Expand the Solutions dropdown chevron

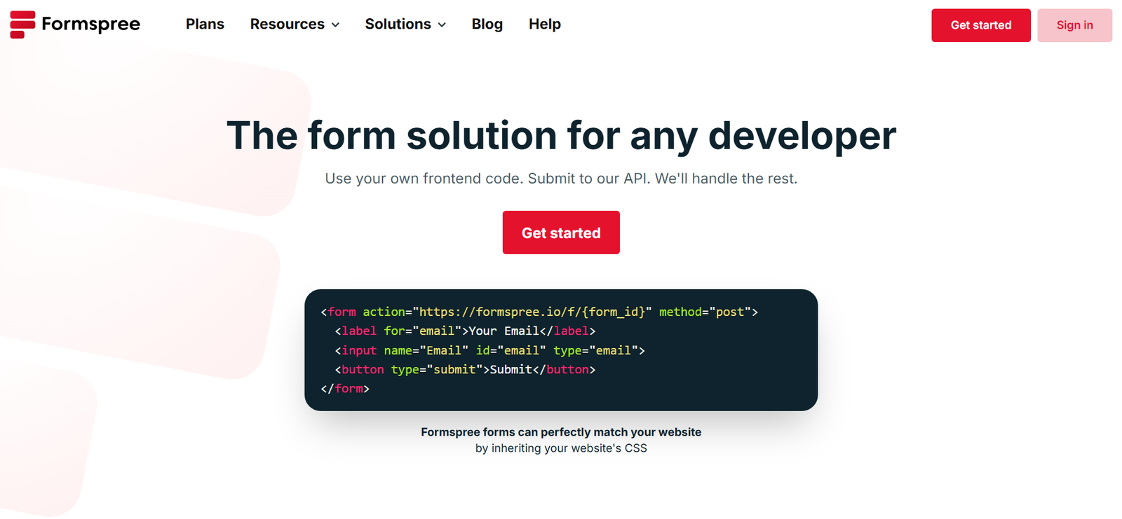point(442,25)
